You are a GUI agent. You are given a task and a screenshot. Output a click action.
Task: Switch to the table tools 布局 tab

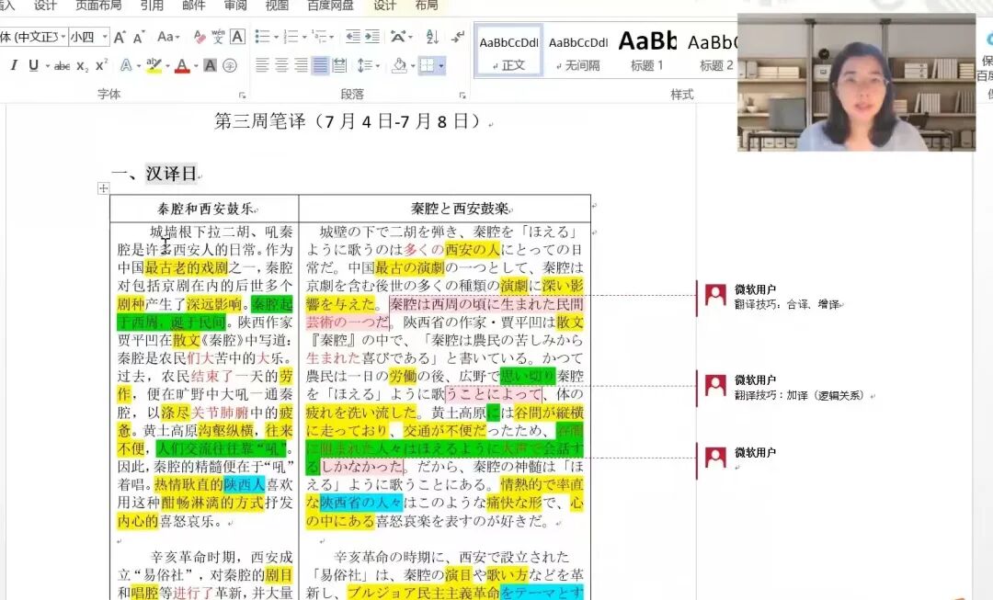click(427, 6)
